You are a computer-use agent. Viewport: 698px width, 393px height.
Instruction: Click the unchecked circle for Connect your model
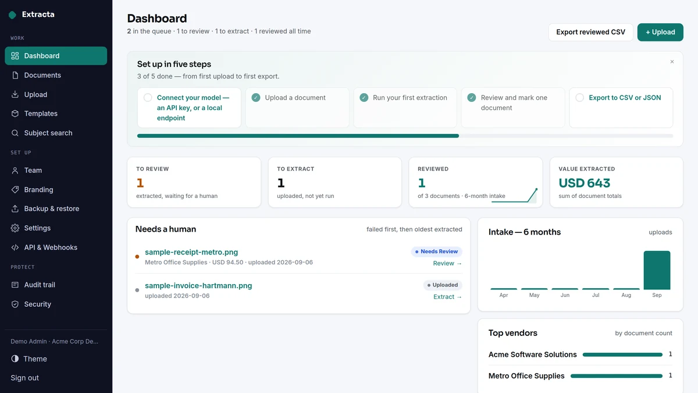click(x=148, y=98)
